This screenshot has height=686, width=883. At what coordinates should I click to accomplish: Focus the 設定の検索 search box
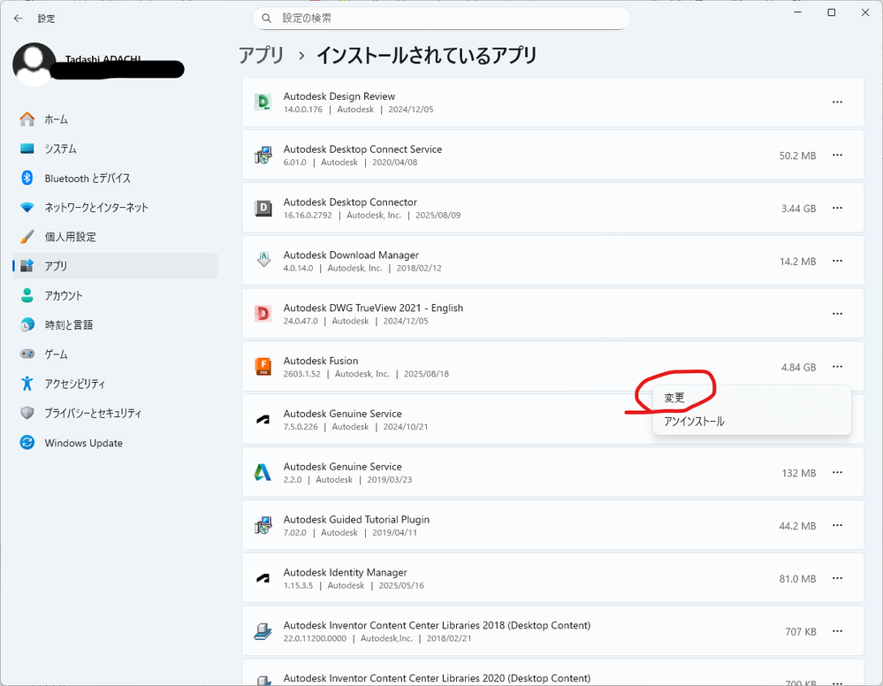442,19
